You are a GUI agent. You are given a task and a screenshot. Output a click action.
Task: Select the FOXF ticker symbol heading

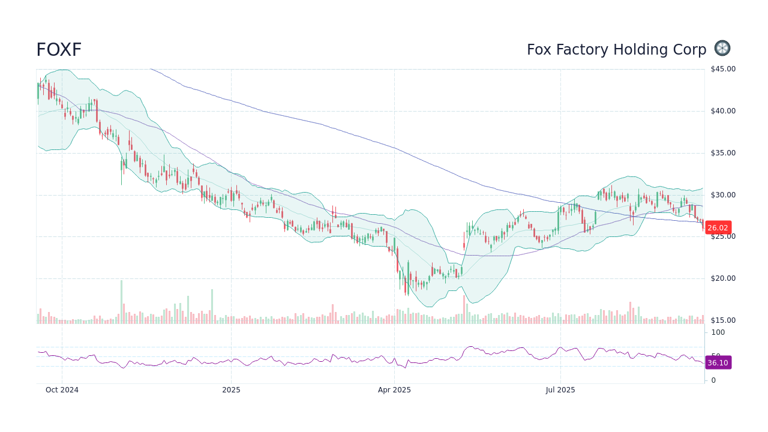(x=58, y=49)
